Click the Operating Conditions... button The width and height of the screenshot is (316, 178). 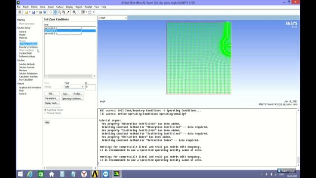[72, 98]
